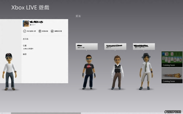Select friend avatar with blue sunglasses
The image size is (183, 114).
point(89,72)
